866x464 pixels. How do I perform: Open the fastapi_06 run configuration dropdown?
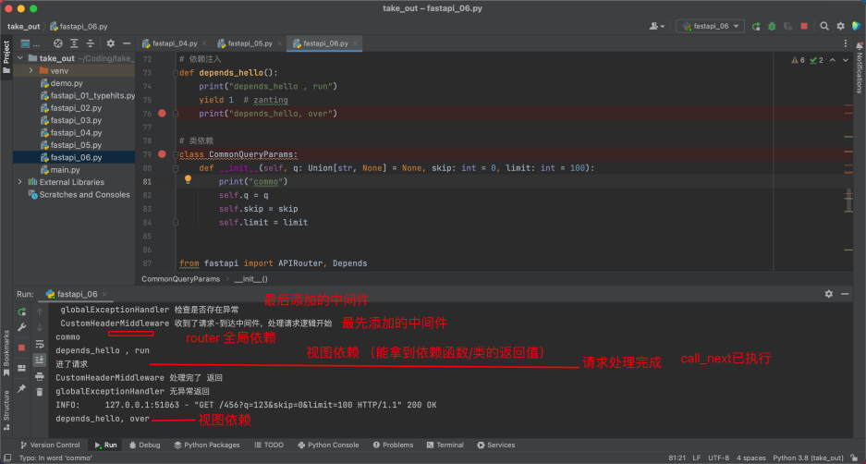point(710,27)
